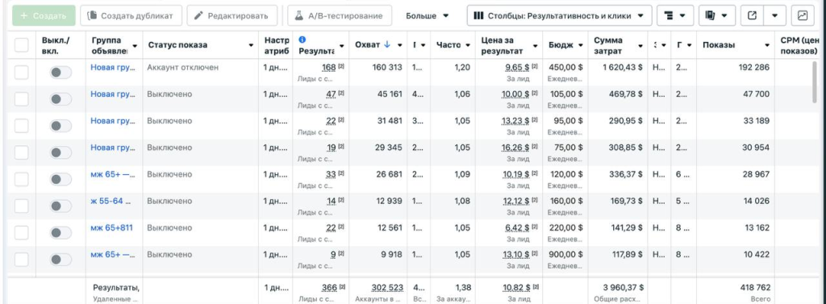
Task: Open the charts view icon
Action: pos(803,16)
